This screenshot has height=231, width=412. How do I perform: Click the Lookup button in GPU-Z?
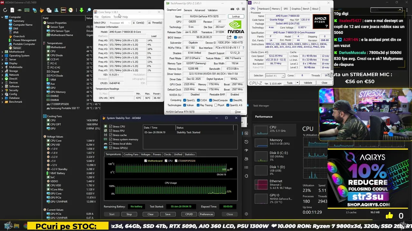coord(236,16)
